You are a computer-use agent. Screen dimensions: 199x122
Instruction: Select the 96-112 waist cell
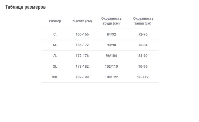coord(143,77)
